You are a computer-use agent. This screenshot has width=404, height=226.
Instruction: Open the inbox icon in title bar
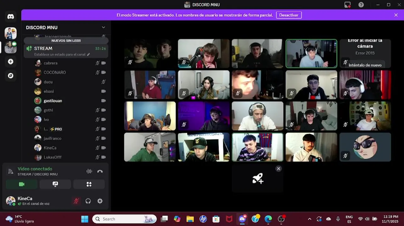click(x=347, y=5)
